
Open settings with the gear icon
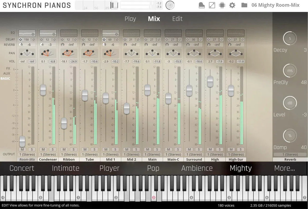point(232,5)
